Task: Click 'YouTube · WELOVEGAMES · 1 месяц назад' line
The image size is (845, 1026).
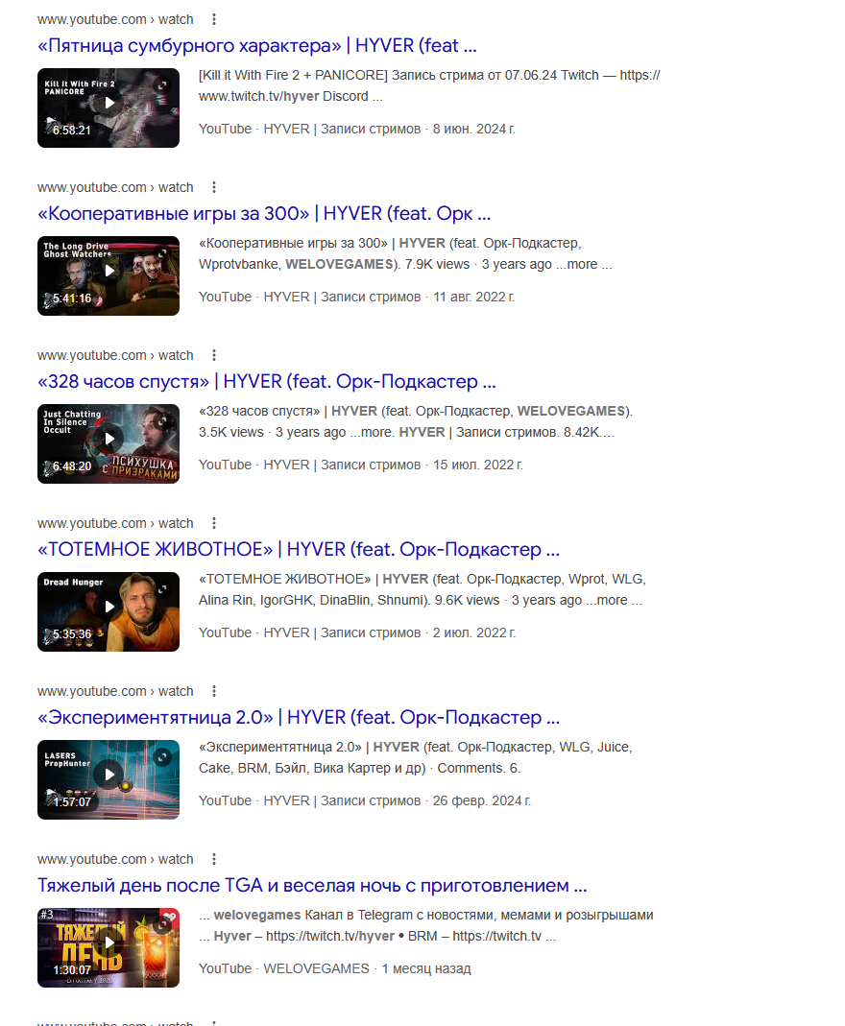Action: [334, 968]
